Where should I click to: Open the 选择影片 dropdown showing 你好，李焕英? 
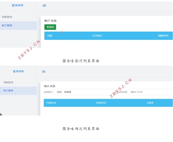coord(85,92)
